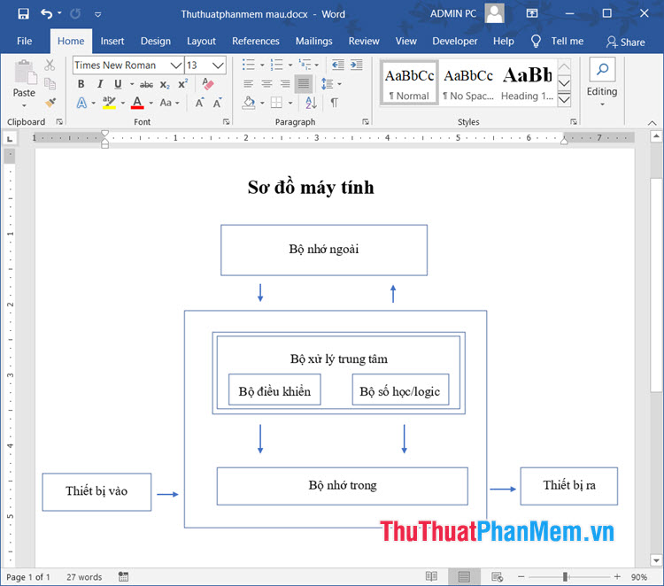Center align the text
The width and height of the screenshot is (664, 586).
[x=266, y=84]
